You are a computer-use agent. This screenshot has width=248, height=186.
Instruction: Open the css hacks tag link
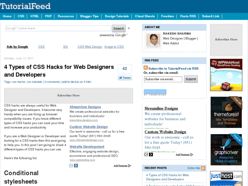tap(18, 82)
